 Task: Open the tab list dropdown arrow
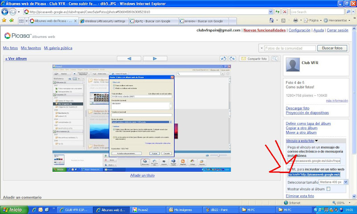(x=26, y=21)
